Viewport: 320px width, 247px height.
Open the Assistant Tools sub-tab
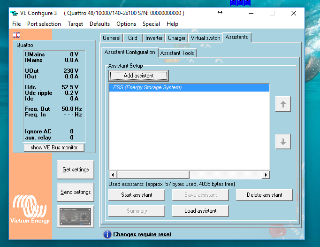click(x=177, y=53)
